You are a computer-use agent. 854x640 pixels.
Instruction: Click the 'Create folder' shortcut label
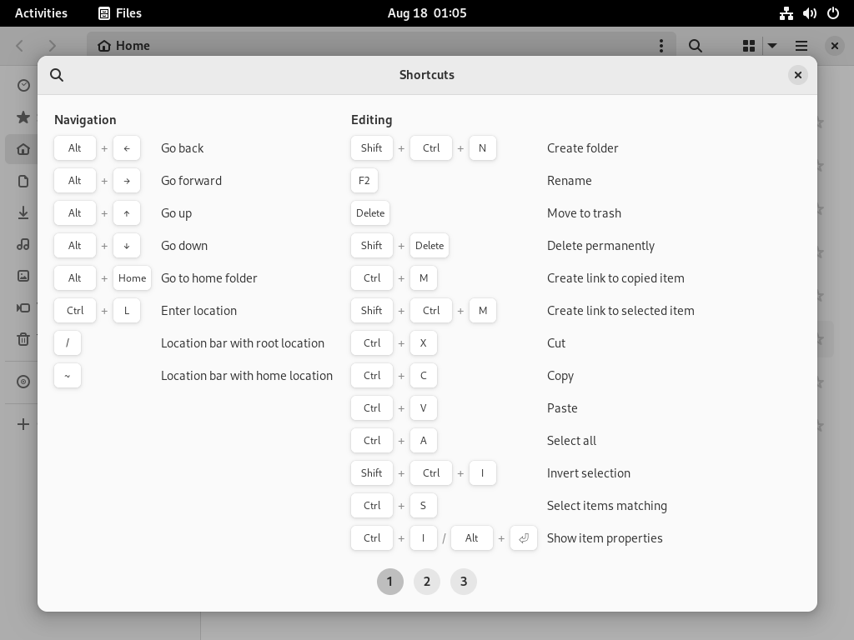583,148
